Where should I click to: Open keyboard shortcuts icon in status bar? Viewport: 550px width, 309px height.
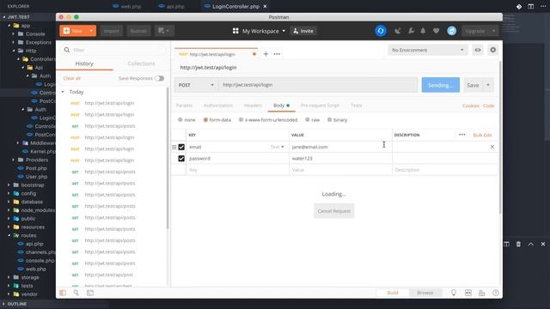(481, 293)
